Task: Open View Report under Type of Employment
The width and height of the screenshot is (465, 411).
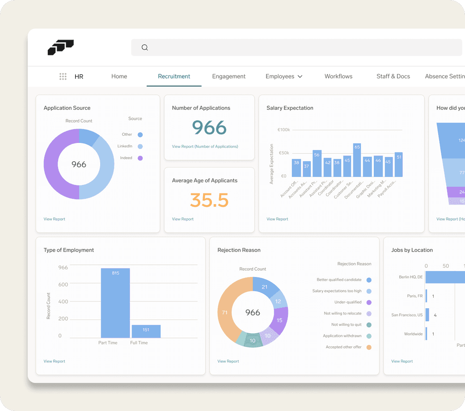Action: 54,361
